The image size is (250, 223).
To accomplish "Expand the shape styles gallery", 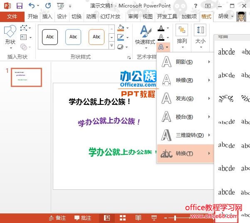I will point(111,46).
